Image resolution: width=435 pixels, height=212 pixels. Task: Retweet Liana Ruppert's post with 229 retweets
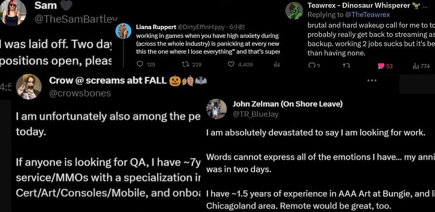pyautogui.click(x=186, y=64)
